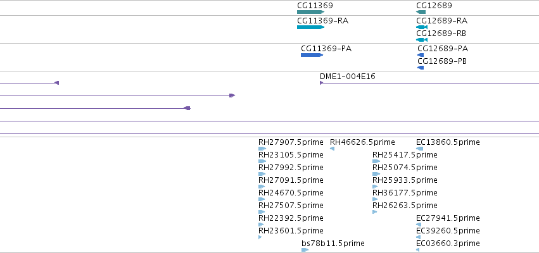This screenshot has height=253, width=539.
Task: Click the EC03660.3prime feature label
Action: 448,244
